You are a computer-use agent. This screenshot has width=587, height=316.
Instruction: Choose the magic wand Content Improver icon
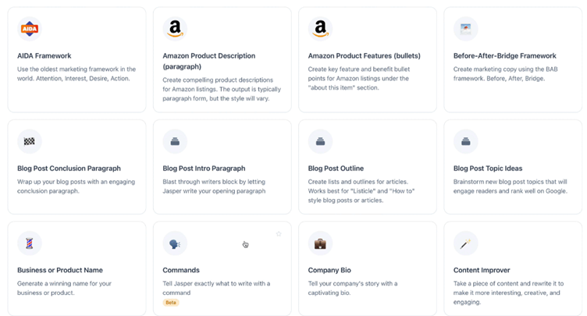point(465,243)
